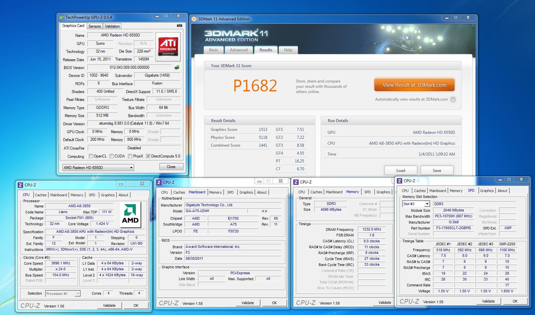Image resolution: width=535 pixels, height=315 pixels.
Task: Click the P1682 score text
Action: [x=255, y=85]
